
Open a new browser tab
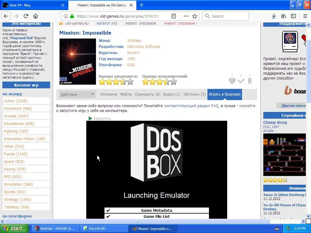(142, 5)
